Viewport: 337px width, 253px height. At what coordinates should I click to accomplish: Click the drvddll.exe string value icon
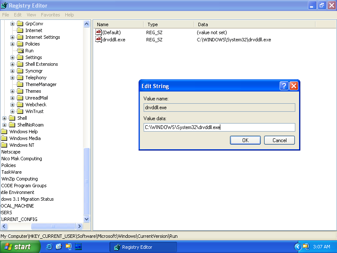tap(99, 39)
